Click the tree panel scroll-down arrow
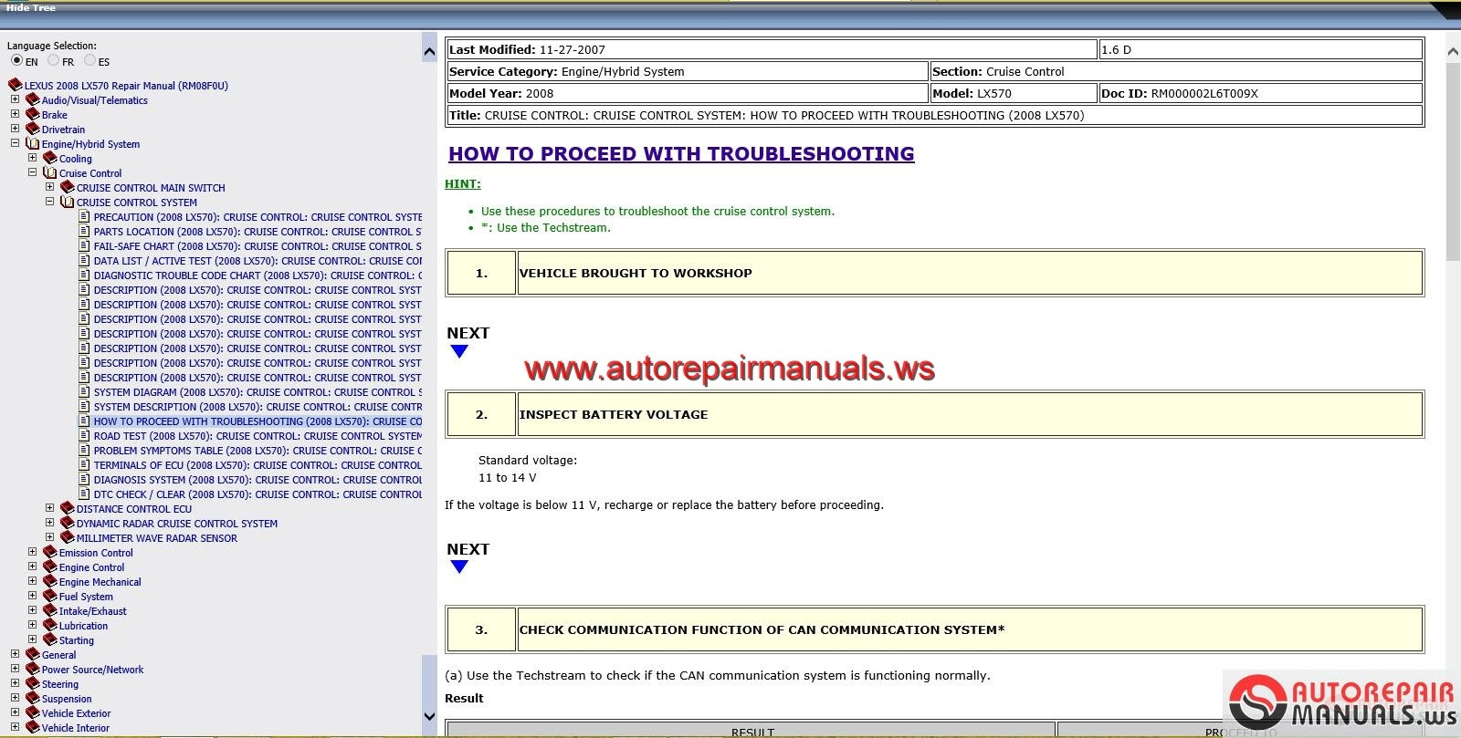 (429, 717)
